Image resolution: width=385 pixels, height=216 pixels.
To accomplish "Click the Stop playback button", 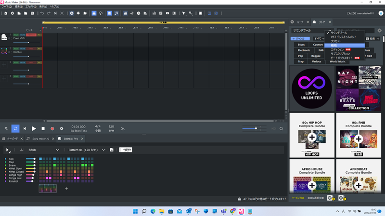I will coord(43,129).
